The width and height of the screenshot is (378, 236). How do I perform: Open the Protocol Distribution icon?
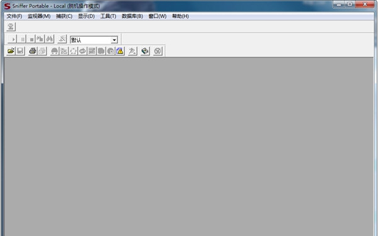(101, 51)
